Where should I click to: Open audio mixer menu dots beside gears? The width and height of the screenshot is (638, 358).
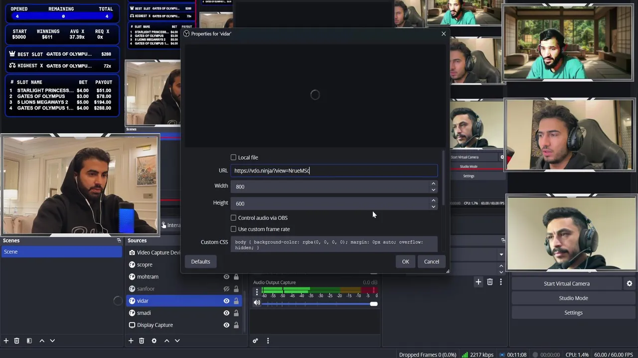268,341
